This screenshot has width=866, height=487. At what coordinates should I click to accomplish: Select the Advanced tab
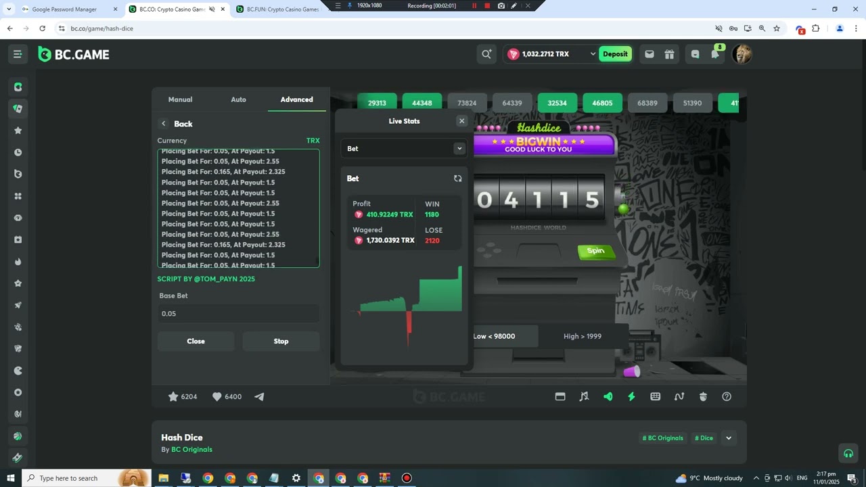click(296, 99)
